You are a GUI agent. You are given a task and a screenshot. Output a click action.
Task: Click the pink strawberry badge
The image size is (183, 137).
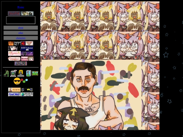pos(14,53)
